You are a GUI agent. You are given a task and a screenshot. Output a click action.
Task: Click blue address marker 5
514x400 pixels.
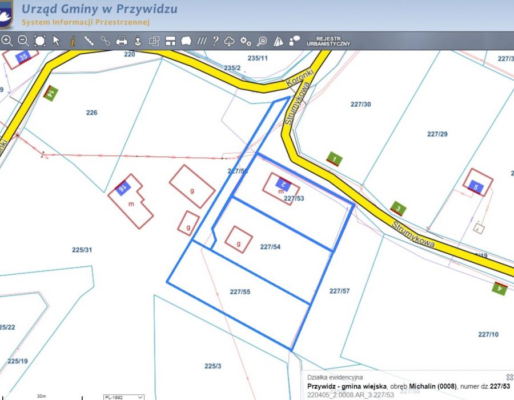(x=476, y=187)
